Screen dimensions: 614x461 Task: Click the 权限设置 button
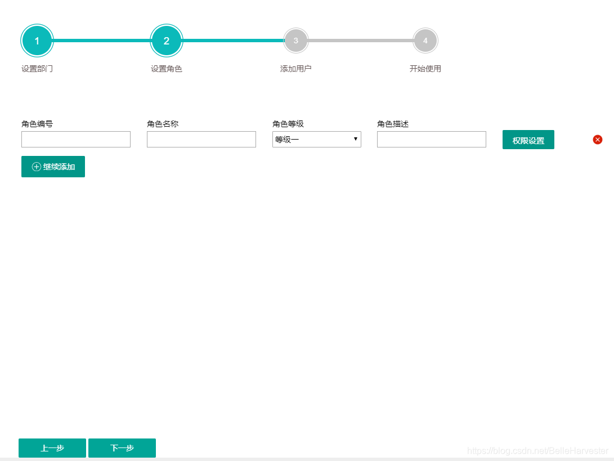click(528, 140)
